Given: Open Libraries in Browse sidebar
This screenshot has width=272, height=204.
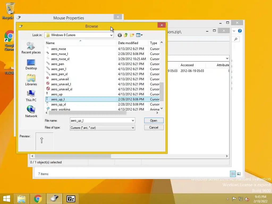Looking at the screenshot, I should tap(31, 80).
